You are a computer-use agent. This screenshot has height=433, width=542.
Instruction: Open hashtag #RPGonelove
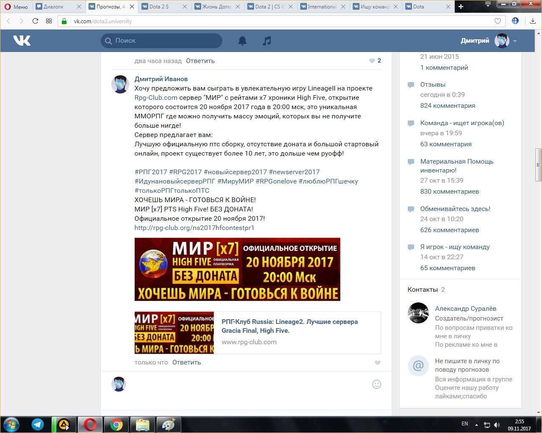(276, 181)
